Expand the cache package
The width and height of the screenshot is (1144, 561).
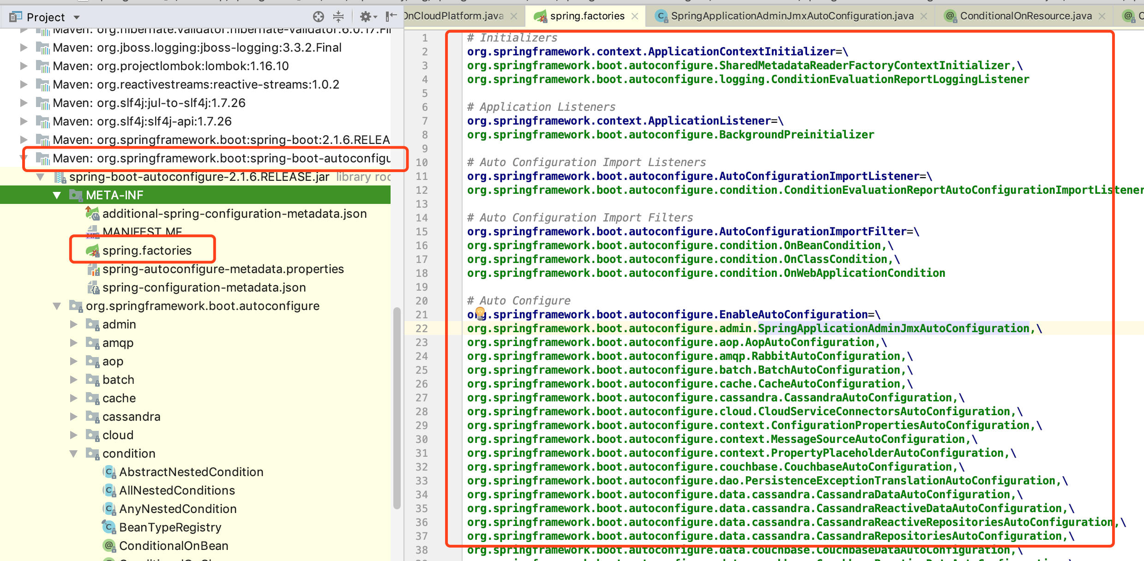(x=73, y=398)
